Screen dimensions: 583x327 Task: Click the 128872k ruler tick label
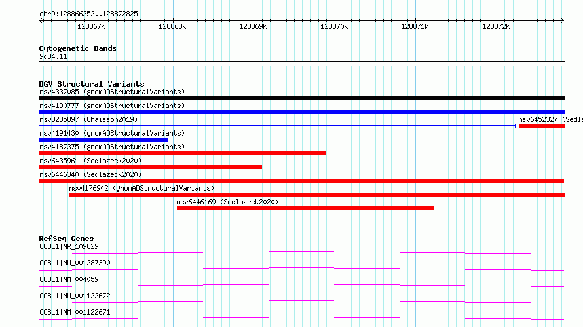pyautogui.click(x=496, y=26)
